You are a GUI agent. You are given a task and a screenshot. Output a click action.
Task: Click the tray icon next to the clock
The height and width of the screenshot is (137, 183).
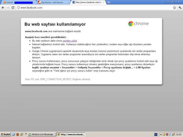coord(174,135)
